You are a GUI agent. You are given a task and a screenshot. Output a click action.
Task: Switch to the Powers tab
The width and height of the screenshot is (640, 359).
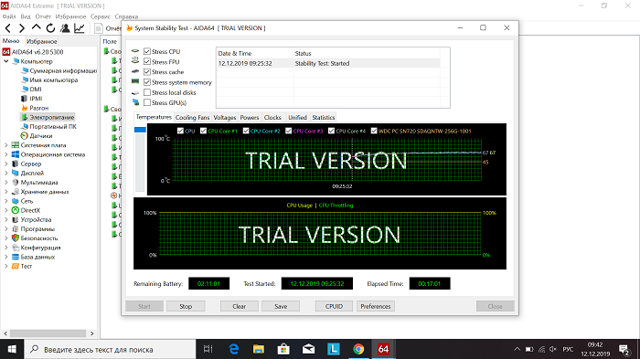[250, 118]
